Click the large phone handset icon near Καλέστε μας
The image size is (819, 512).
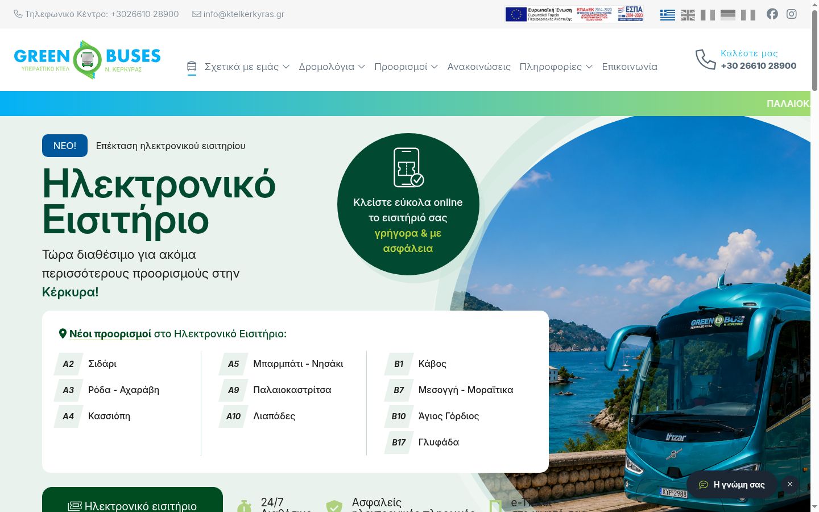[x=705, y=59]
